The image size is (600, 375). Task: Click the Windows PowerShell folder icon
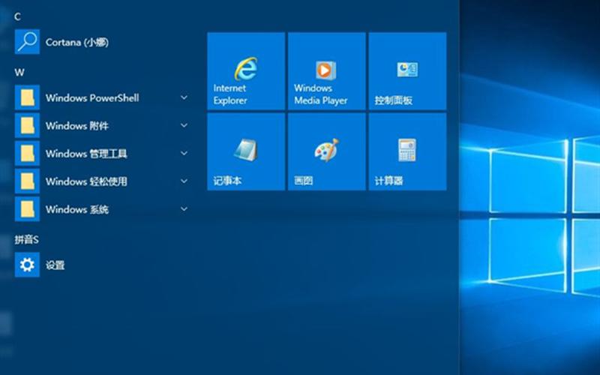(x=27, y=97)
